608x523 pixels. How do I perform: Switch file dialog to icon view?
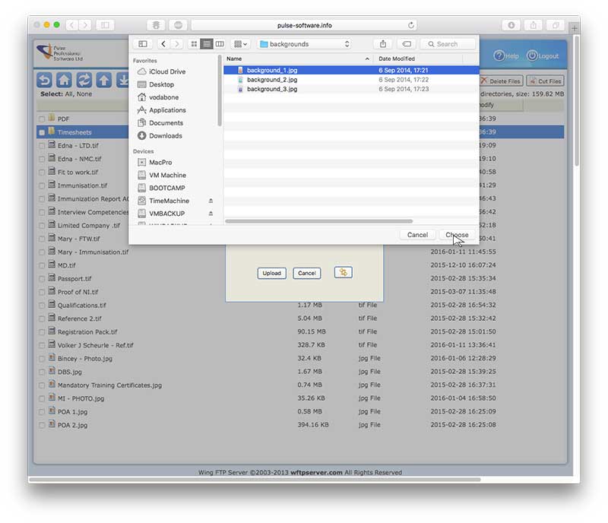[195, 44]
